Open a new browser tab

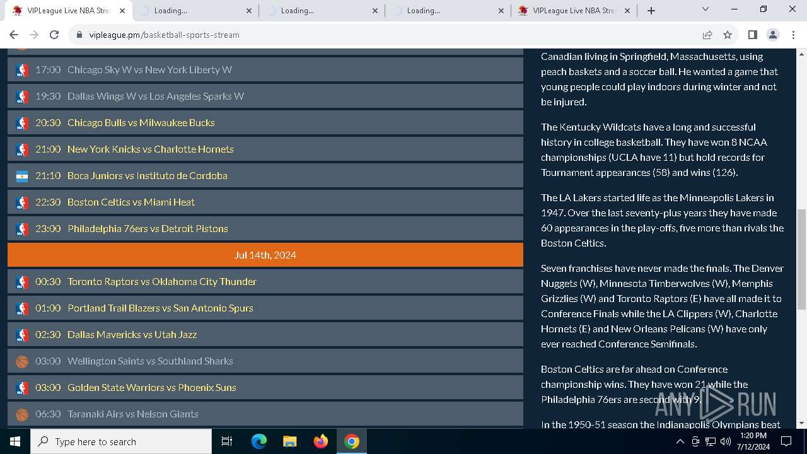[651, 11]
